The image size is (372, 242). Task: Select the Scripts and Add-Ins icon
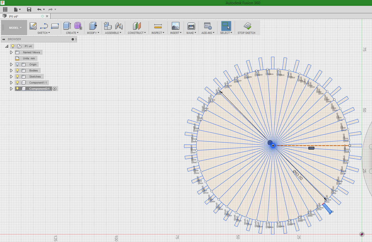pos(208,26)
